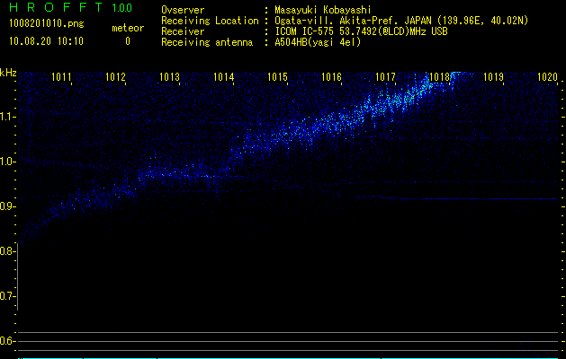Click the 0.6 kHz frequency label
Viewport: 566px width, 359px height.
coord(7,341)
